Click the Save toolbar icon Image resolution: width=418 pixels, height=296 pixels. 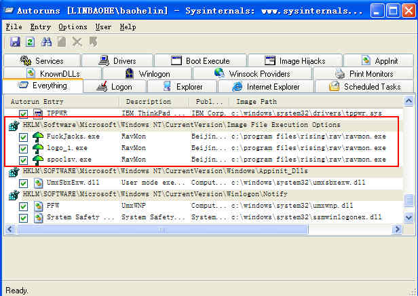(x=15, y=42)
